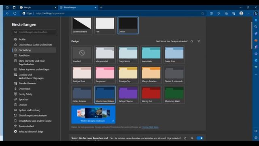259x146 pixels.
Task: Open the Chrome Web Store link
Action: tap(150, 127)
